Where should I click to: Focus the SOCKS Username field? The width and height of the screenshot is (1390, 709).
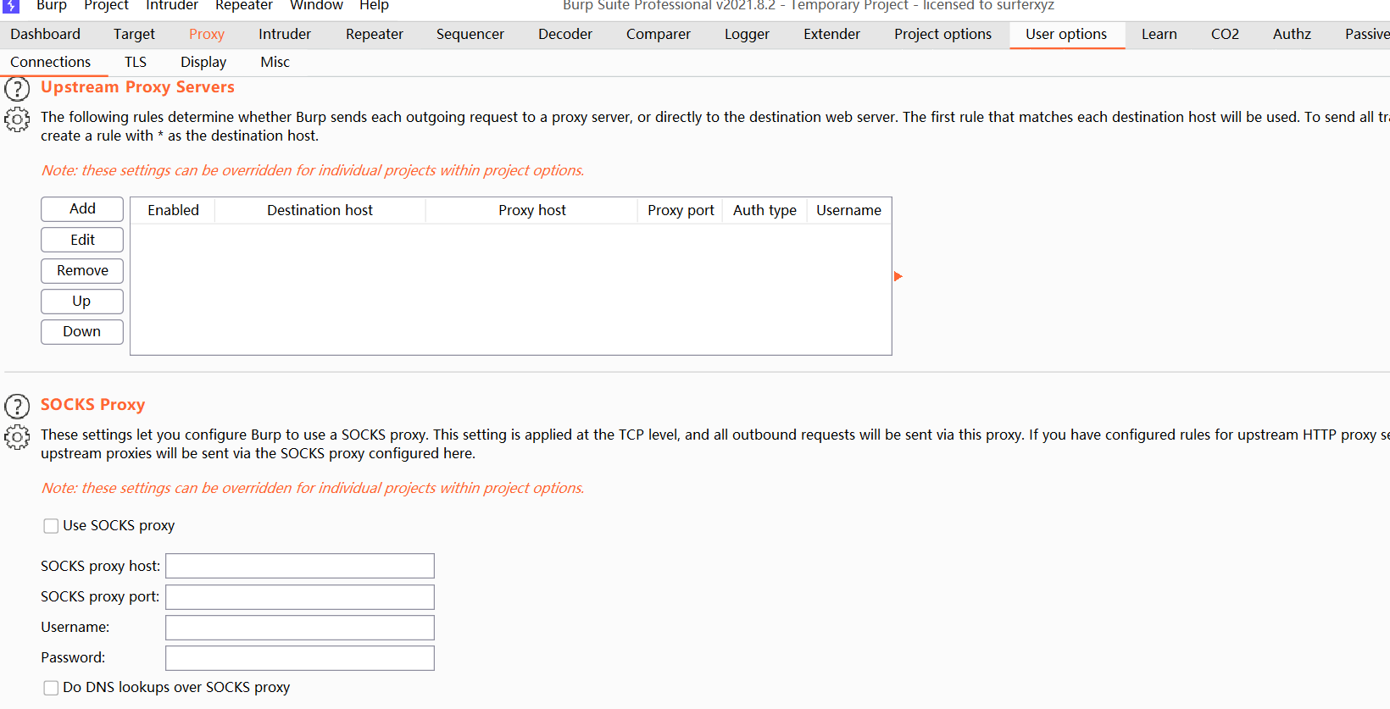click(x=300, y=628)
